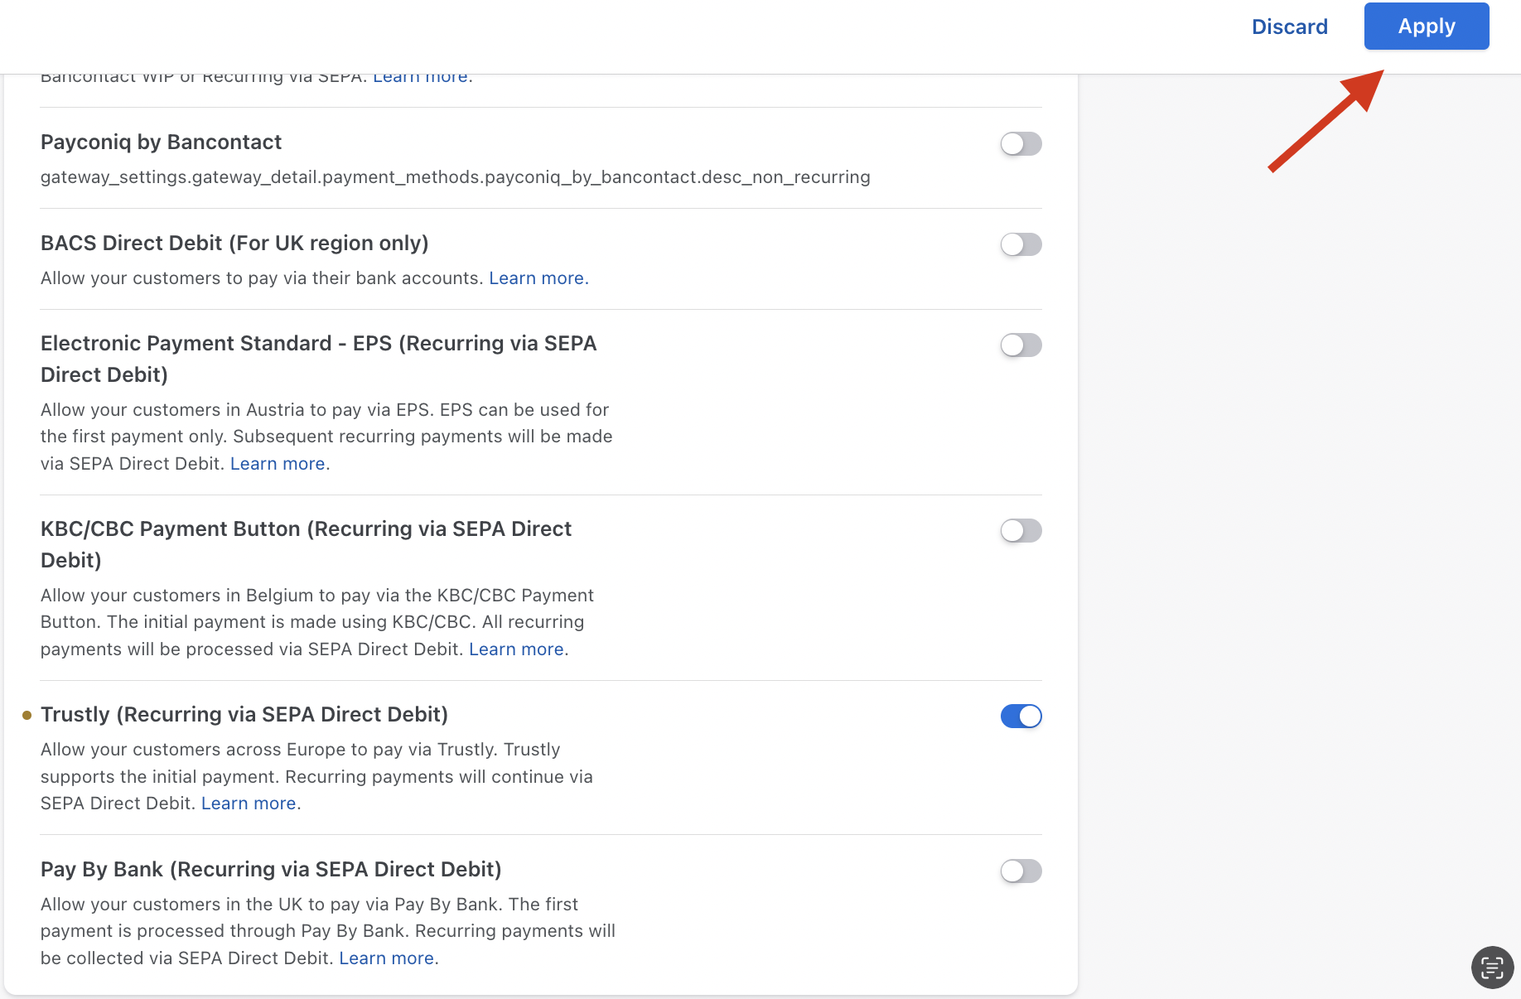Screen dimensions: 1521x999
Task: Click the Apply button
Action: click(x=1426, y=27)
